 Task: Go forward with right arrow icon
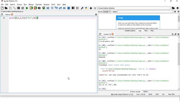[x=95, y=8]
